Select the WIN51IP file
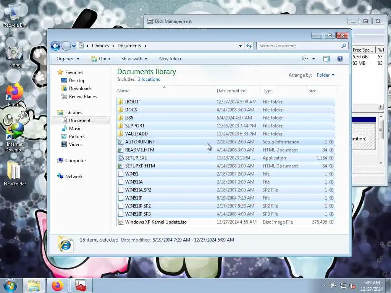This screenshot has height=293, width=391. [225, 198]
